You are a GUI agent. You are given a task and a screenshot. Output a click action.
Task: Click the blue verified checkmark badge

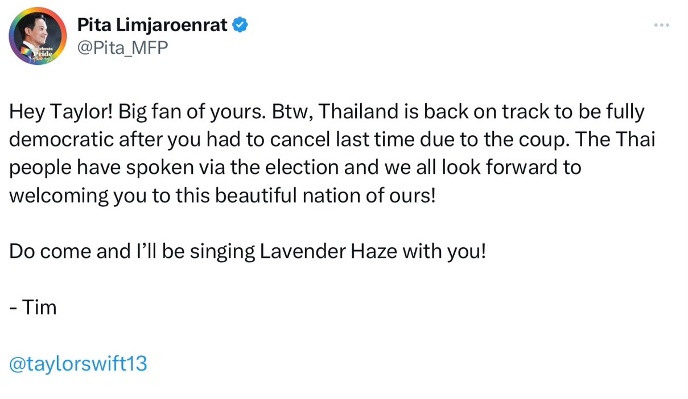point(240,25)
